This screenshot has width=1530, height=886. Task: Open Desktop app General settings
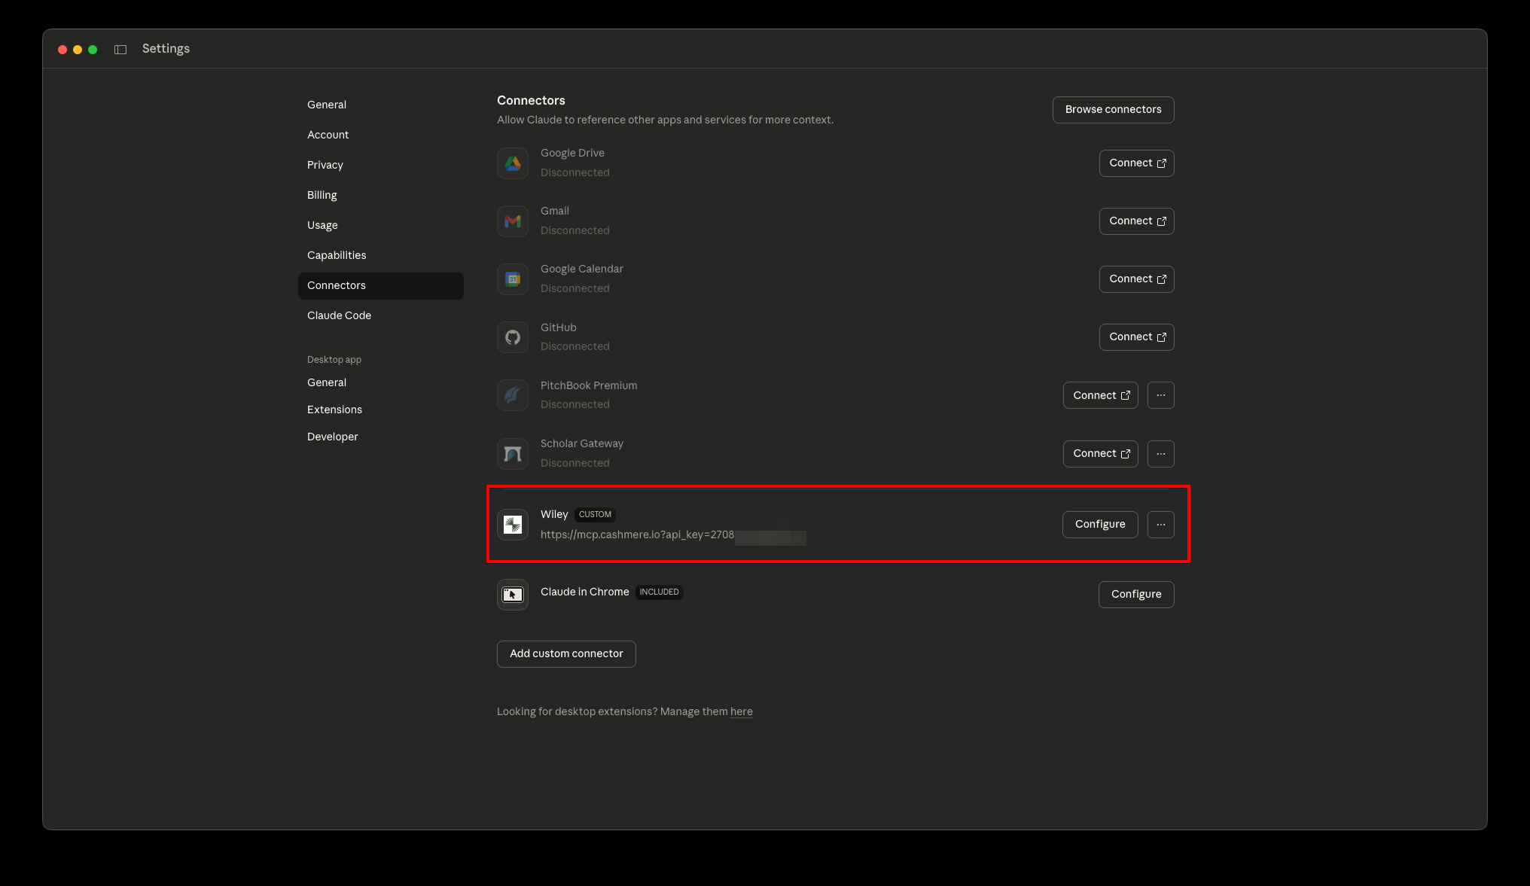pos(381,383)
